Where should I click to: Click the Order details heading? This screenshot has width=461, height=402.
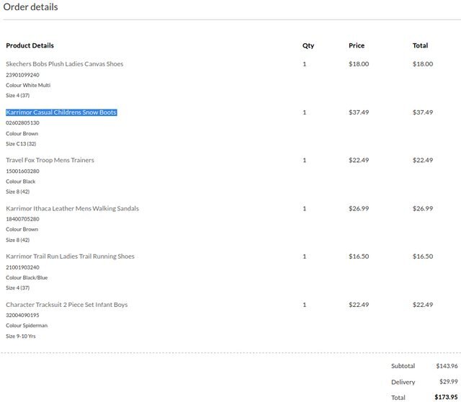coord(30,6)
